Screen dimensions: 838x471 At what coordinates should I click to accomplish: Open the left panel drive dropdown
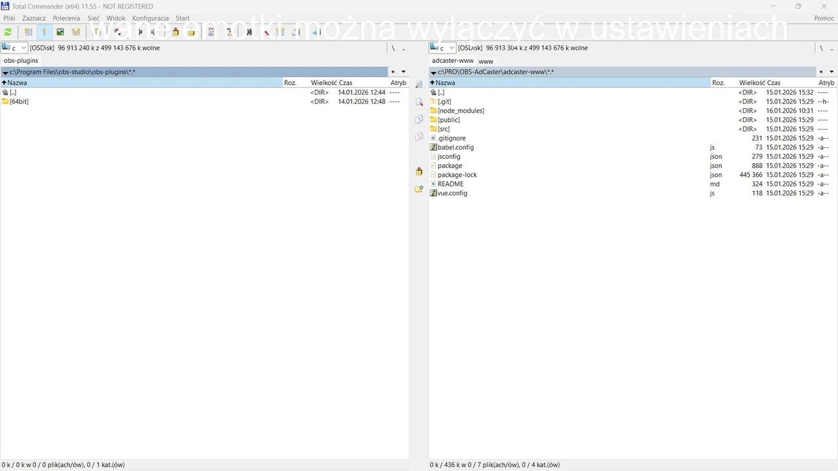[14, 48]
